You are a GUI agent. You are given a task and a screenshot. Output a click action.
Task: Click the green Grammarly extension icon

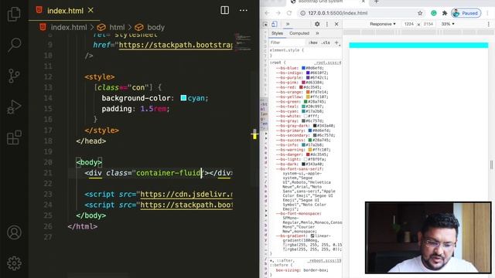pos(434,13)
